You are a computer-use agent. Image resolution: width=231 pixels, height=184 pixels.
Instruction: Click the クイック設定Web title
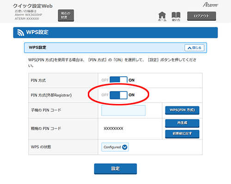pyautogui.click(x=33, y=6)
